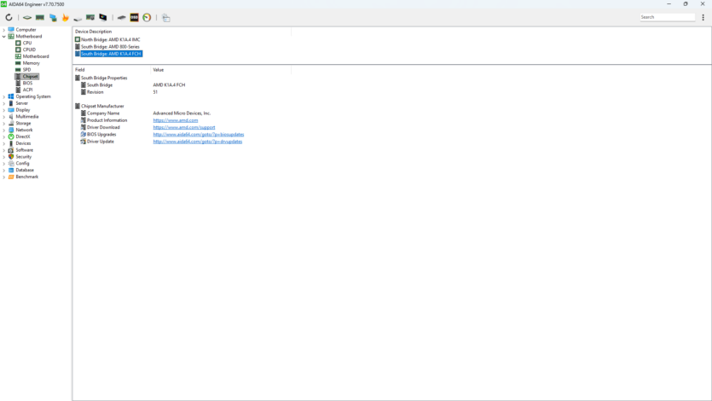This screenshot has height=401, width=712.
Task: Launch the flame System Stability Test icon
Action: [65, 17]
